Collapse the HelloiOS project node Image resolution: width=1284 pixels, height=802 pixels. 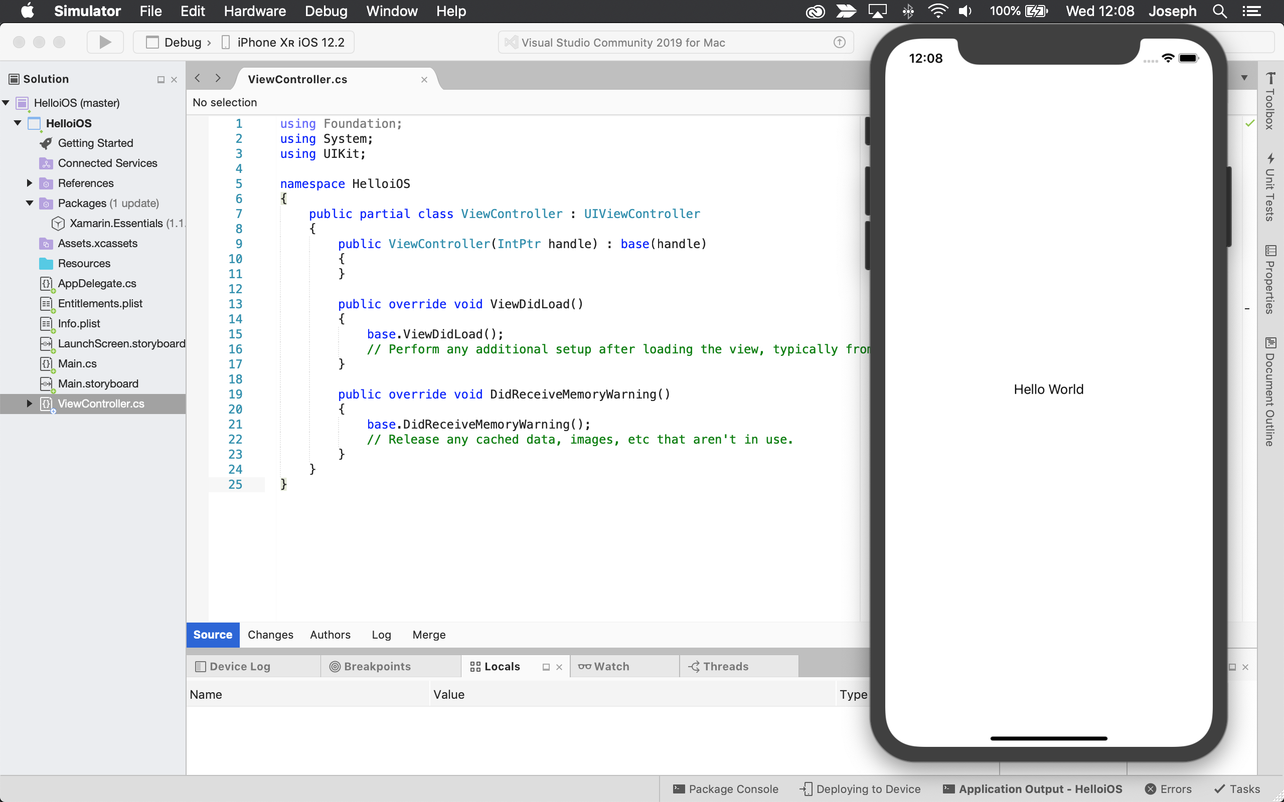click(18, 123)
